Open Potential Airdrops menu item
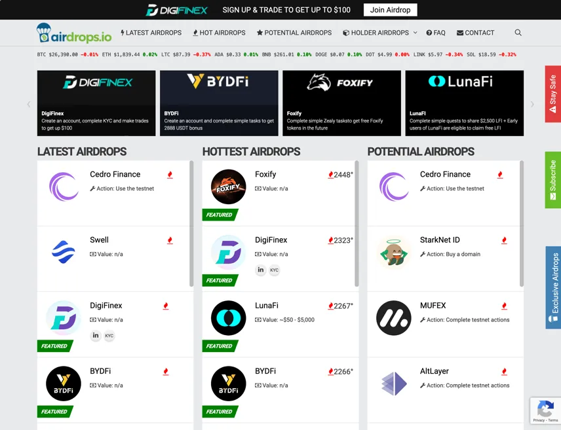The height and width of the screenshot is (430, 561). coord(294,33)
